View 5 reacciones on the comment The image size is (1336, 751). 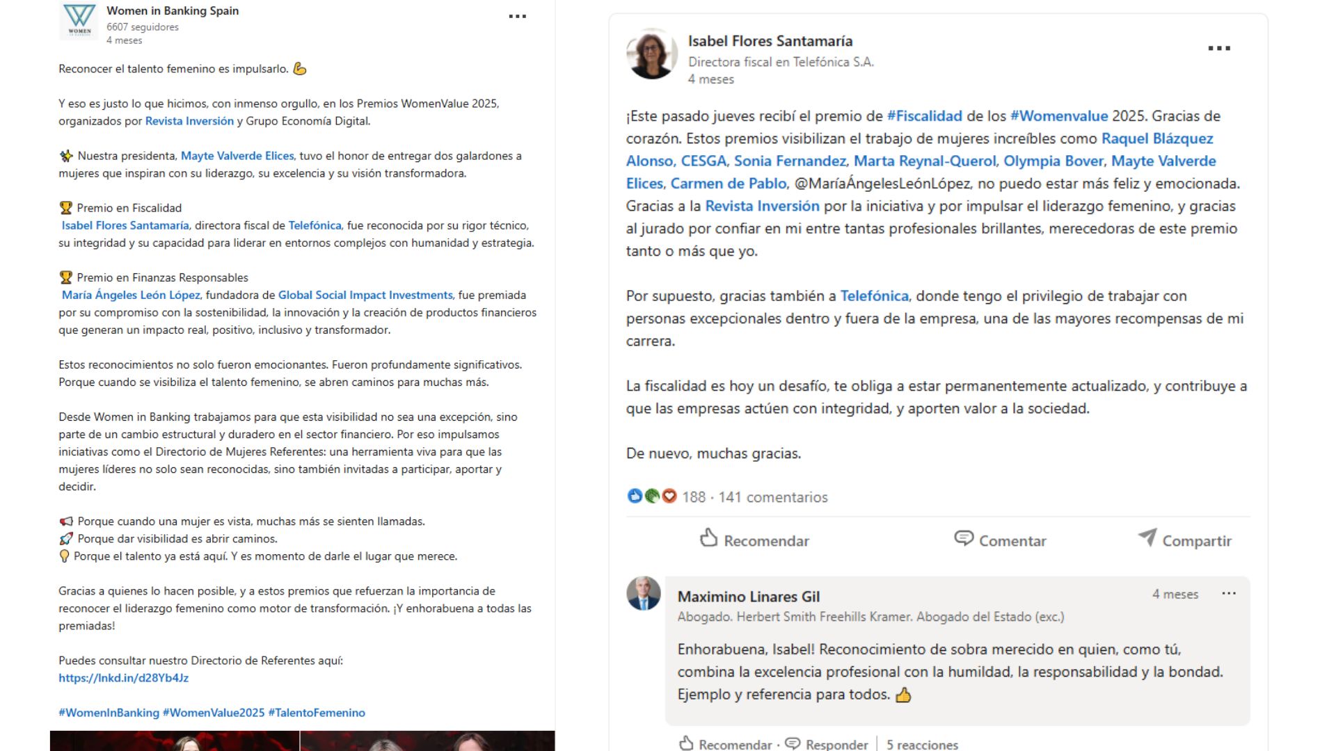click(x=922, y=745)
